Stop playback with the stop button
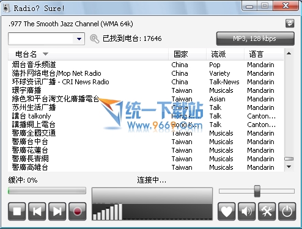This screenshot has width=302, height=229. (17, 211)
